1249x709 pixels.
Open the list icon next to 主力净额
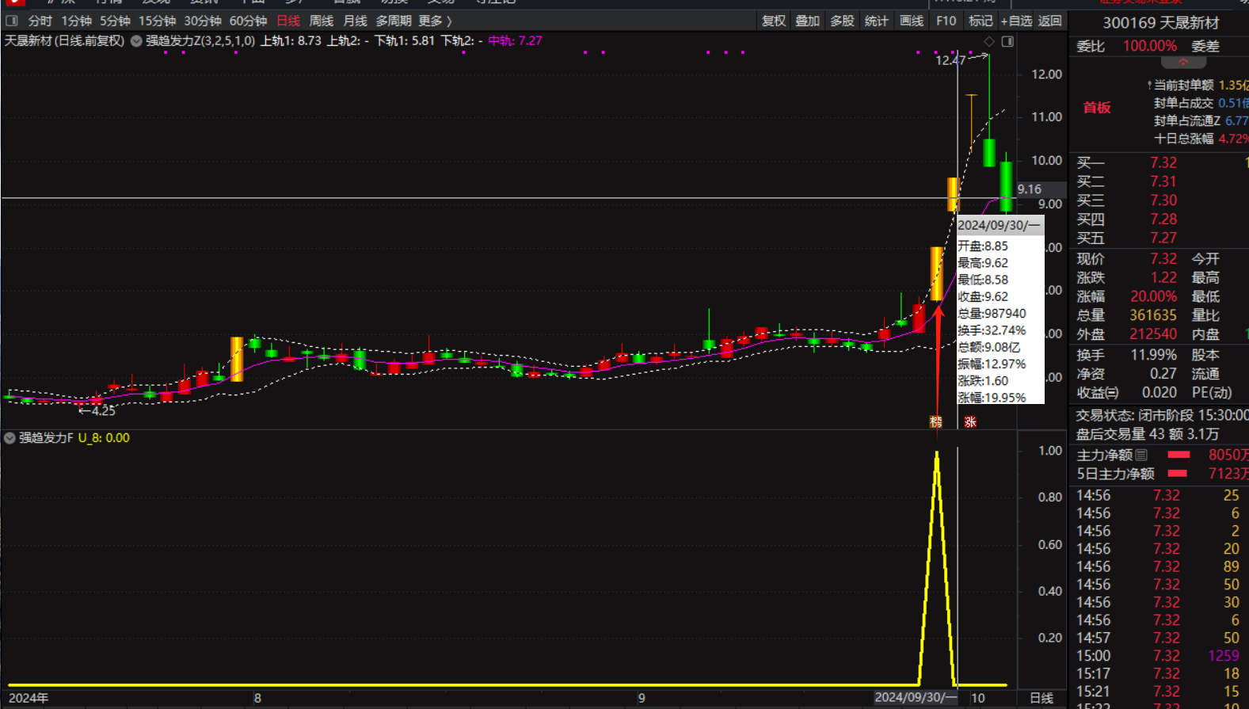1141,455
